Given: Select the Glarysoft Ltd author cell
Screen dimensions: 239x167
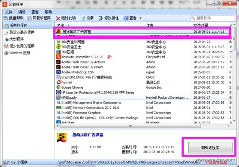Looking at the screenshot, I should [155, 57].
